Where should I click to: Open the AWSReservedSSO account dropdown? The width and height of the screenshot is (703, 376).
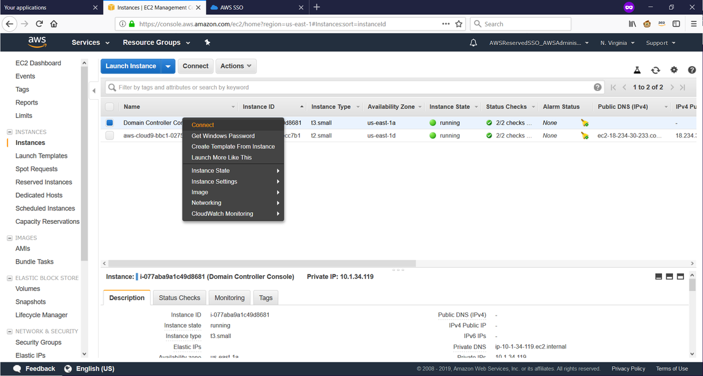click(539, 43)
